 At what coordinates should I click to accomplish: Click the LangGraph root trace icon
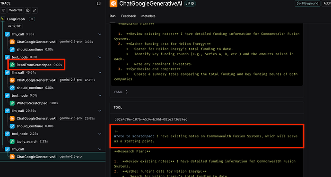pyautogui.click(x=2, y=19)
